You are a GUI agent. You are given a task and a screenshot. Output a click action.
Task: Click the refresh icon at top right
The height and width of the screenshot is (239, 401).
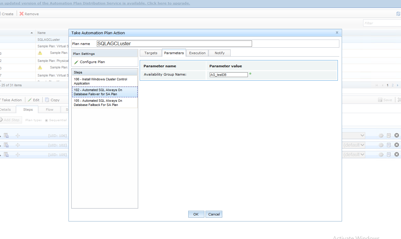click(x=398, y=14)
